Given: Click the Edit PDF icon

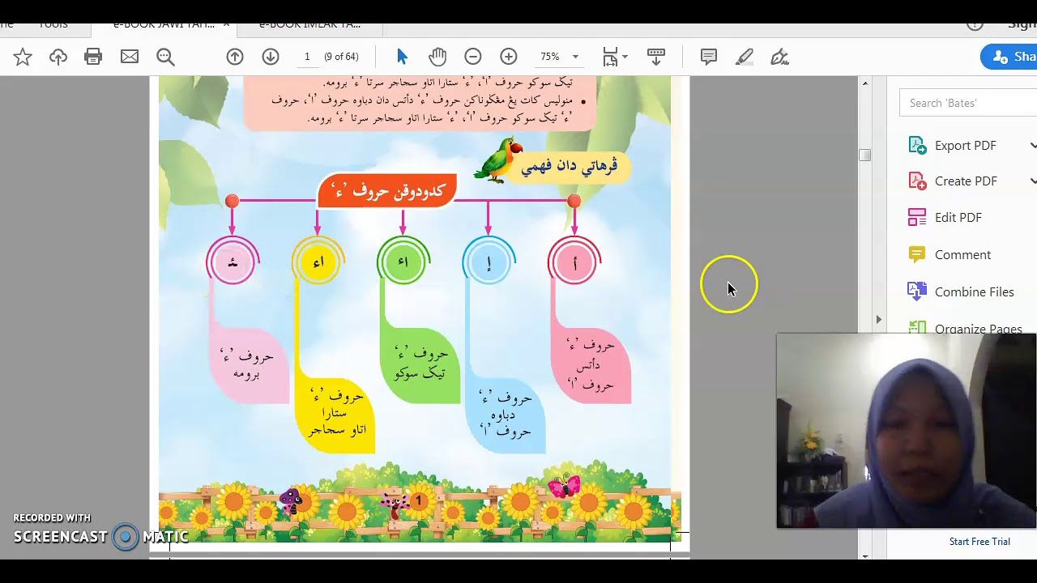Looking at the screenshot, I should [x=917, y=217].
